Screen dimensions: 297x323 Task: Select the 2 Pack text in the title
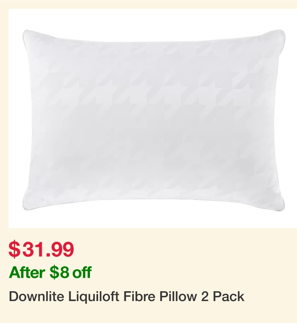[223, 296]
